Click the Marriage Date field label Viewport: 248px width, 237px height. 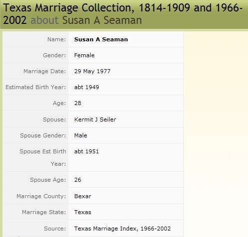point(45,71)
